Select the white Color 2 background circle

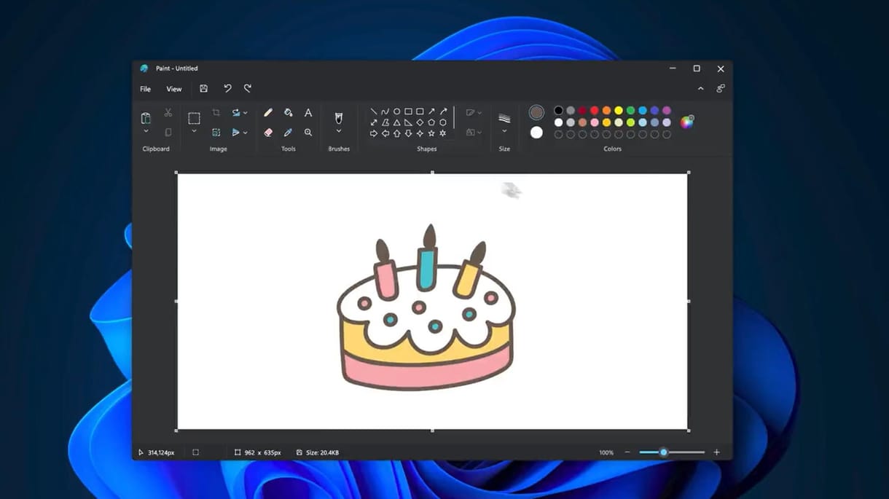(536, 133)
